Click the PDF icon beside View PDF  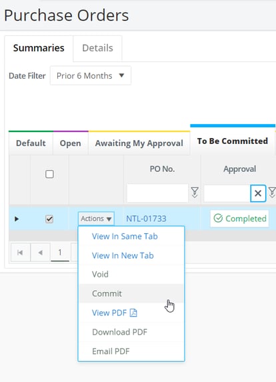tap(133, 313)
